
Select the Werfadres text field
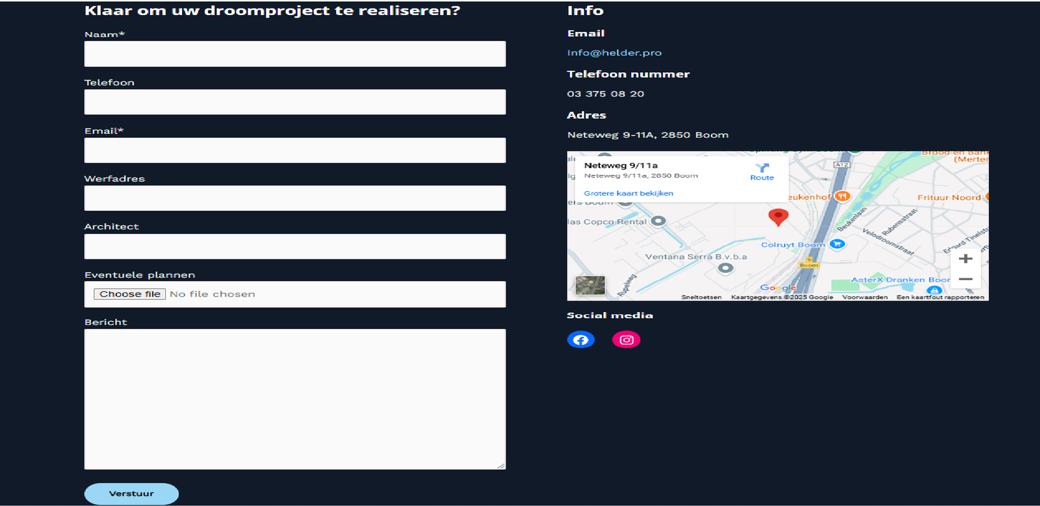pyautogui.click(x=294, y=198)
